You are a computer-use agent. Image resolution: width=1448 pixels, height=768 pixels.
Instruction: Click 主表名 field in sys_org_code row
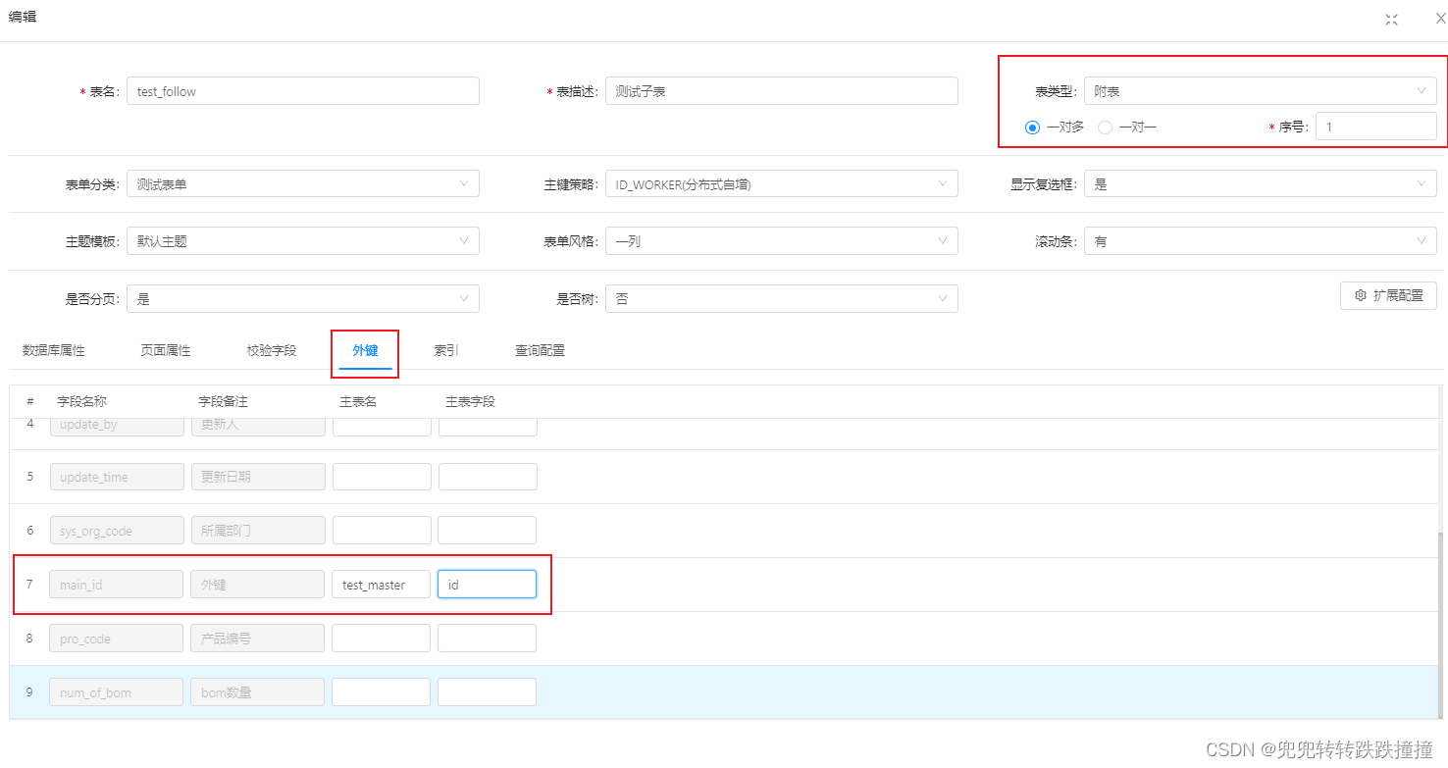click(382, 531)
